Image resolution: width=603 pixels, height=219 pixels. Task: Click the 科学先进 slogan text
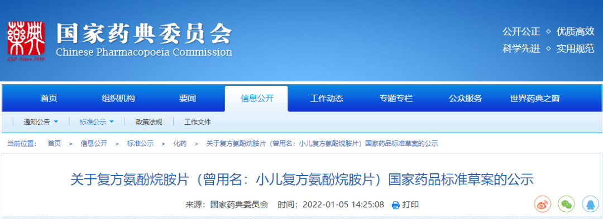521,48
